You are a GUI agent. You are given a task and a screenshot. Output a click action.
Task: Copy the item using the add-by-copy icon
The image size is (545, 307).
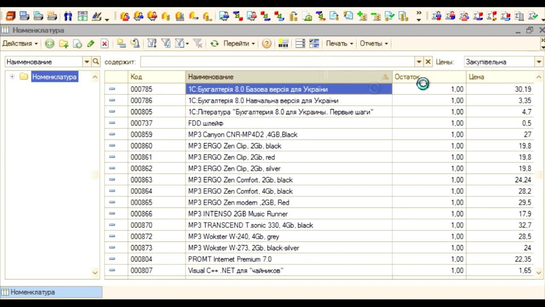77,43
